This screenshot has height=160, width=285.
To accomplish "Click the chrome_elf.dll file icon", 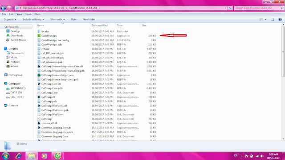I will (39, 123).
